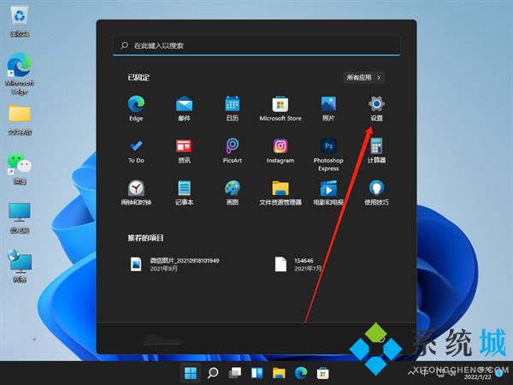Open Widgets panel on taskbar

coord(256,373)
